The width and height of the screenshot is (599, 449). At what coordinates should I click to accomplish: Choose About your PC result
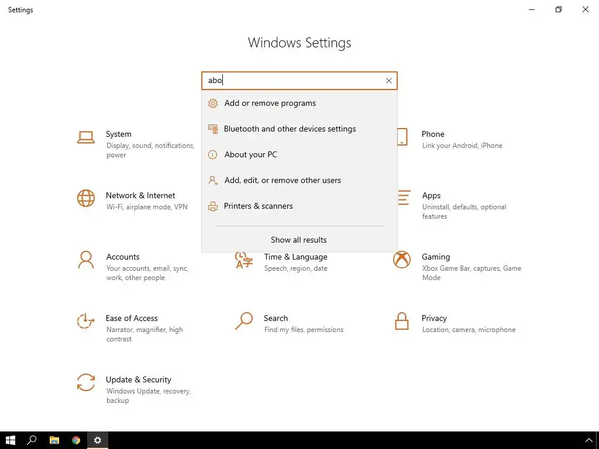(299, 154)
